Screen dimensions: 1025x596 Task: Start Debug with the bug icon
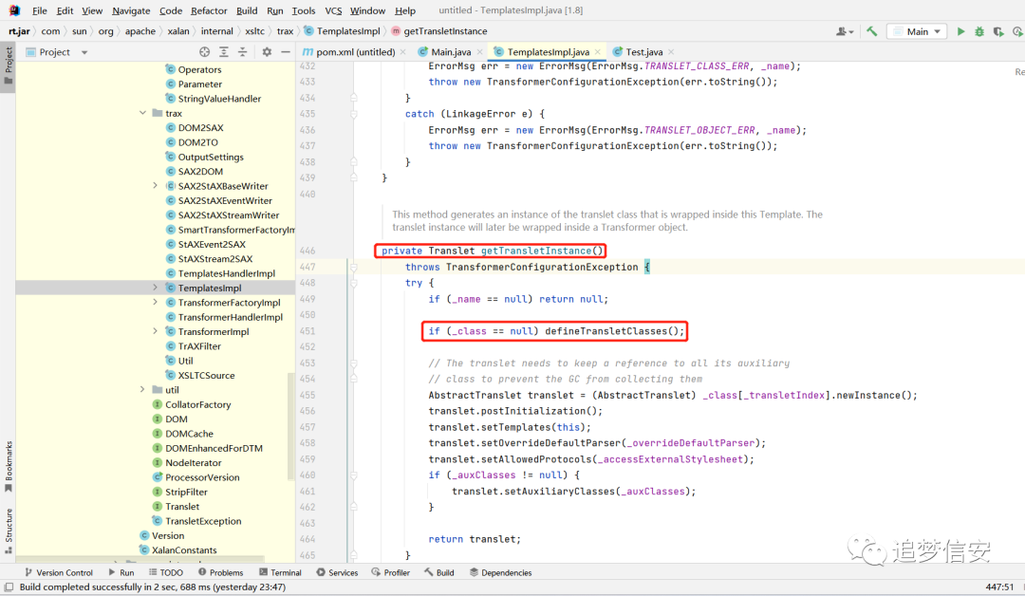click(979, 31)
